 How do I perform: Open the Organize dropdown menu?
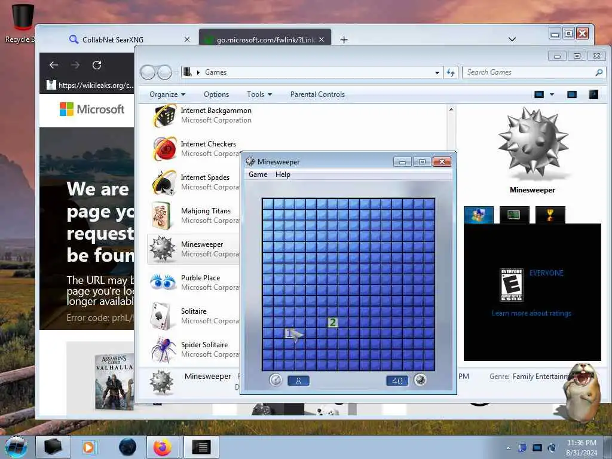tap(167, 94)
